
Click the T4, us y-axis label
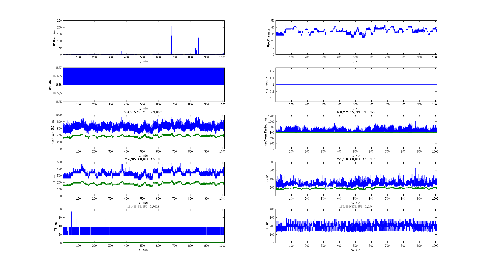(267, 226)
